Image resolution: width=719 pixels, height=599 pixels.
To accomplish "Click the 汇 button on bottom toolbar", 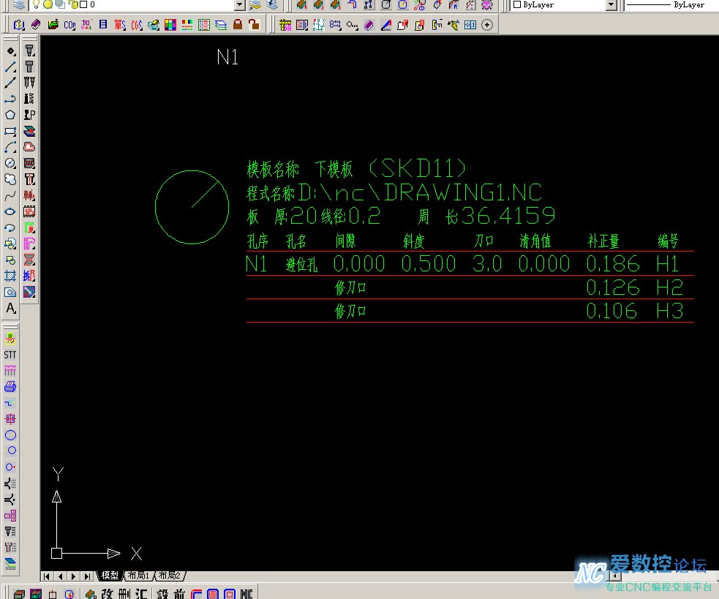I will pyautogui.click(x=140, y=594).
